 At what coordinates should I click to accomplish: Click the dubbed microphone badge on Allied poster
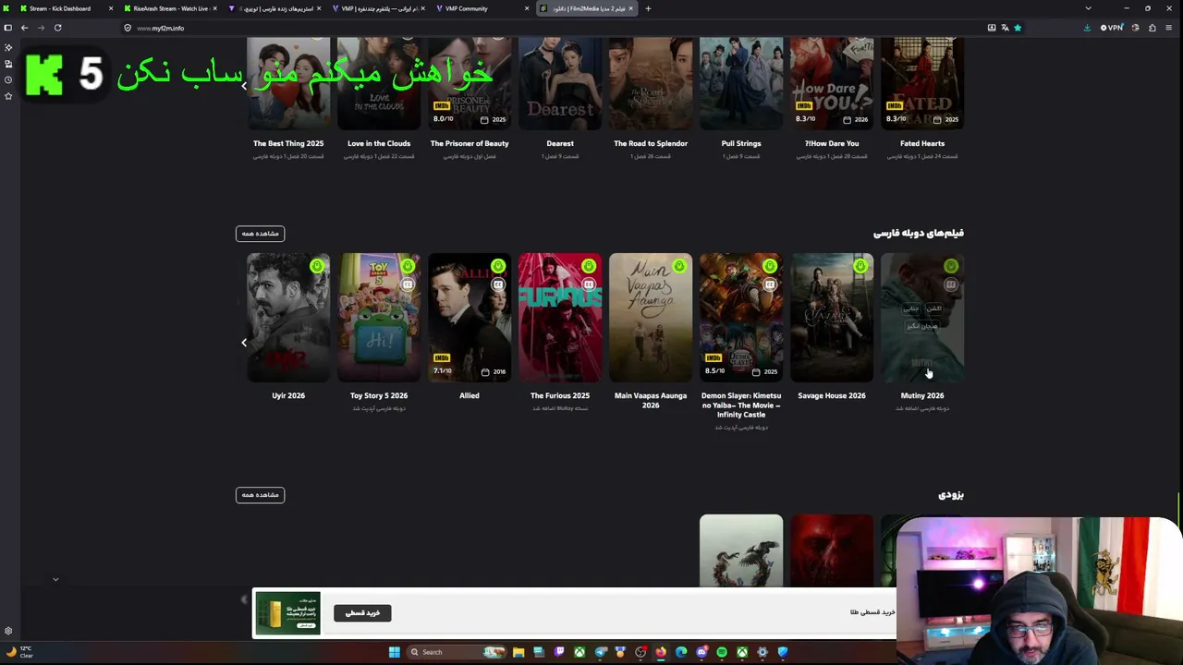point(498,266)
